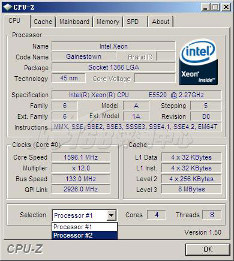Viewport: 234px width, 261px height.
Task: Click the Level 2 value 4 x 256 KBytes
Action: pos(191,179)
